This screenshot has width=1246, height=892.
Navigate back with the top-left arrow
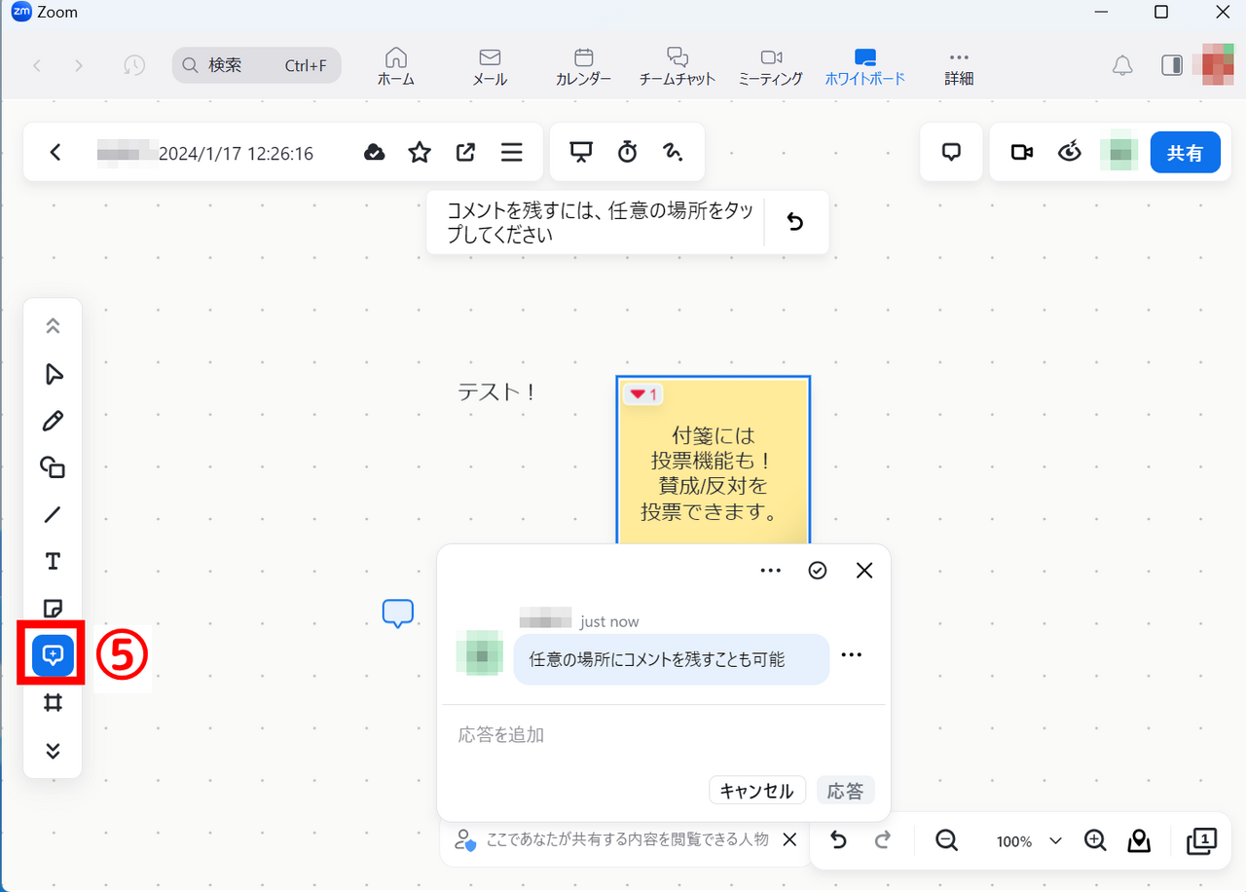pos(37,65)
